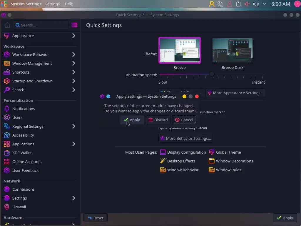Click Apply in the dialog
Screen dimensions: 301x226
[x=132, y=120]
